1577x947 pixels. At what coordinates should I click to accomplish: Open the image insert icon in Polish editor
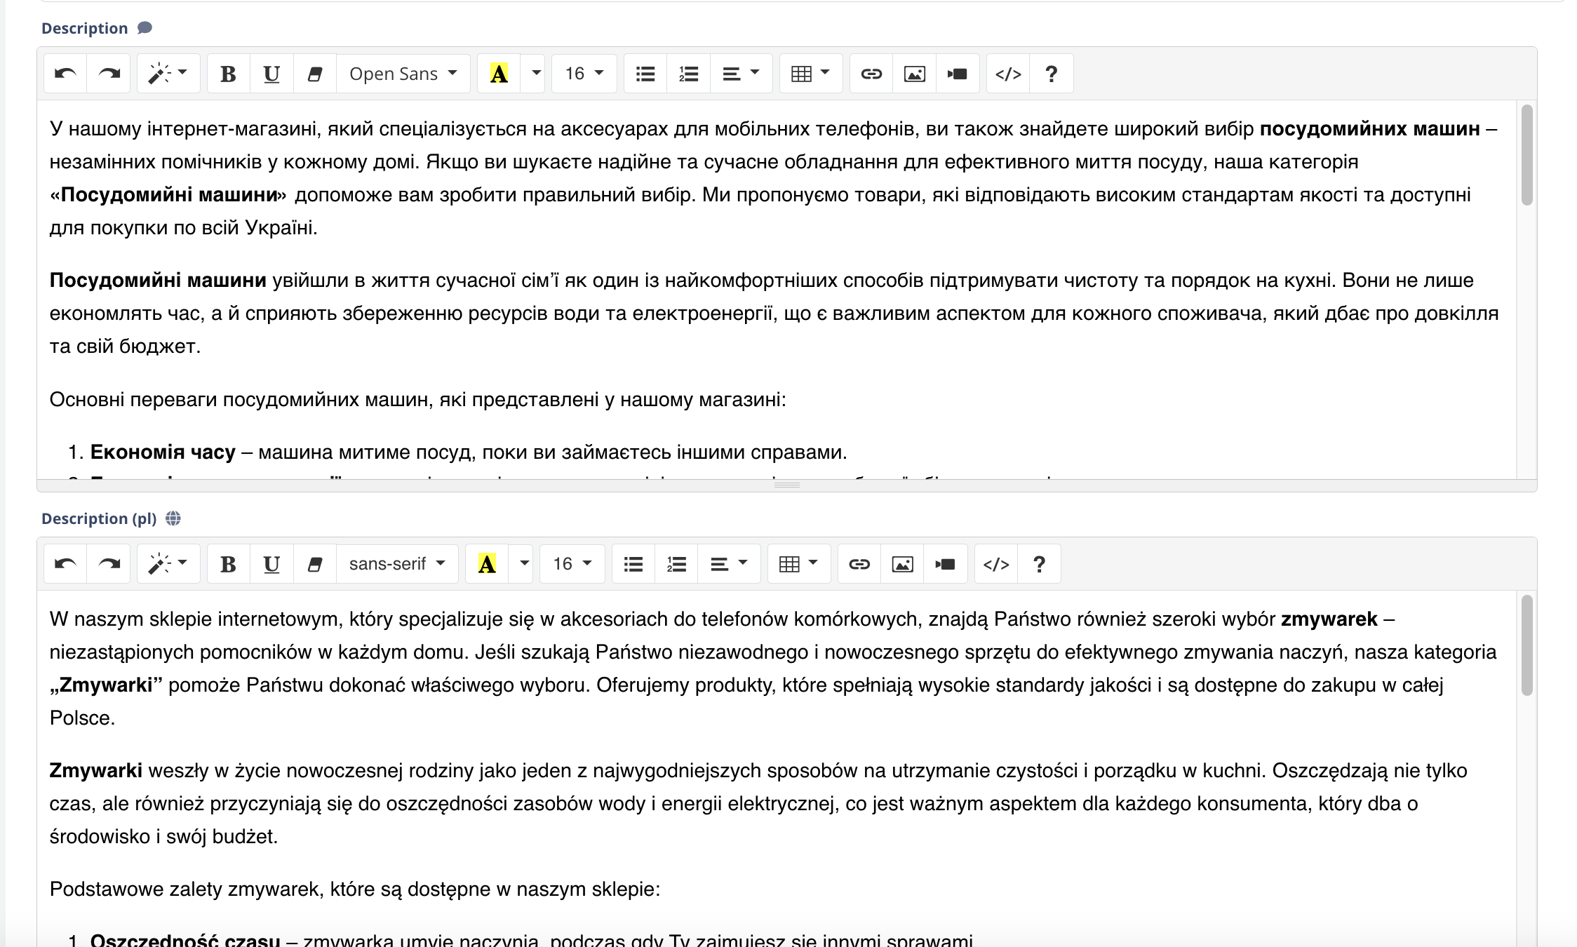click(903, 563)
